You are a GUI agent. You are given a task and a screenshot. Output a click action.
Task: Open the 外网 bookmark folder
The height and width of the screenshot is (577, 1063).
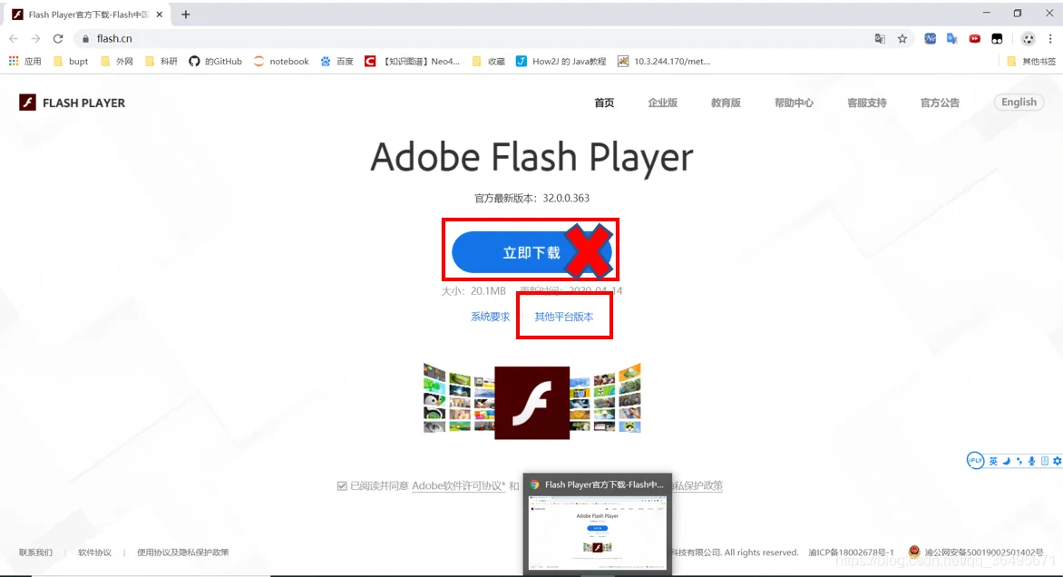[117, 61]
